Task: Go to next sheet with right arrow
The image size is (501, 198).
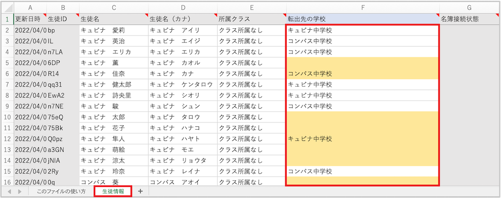Action: coord(20,191)
